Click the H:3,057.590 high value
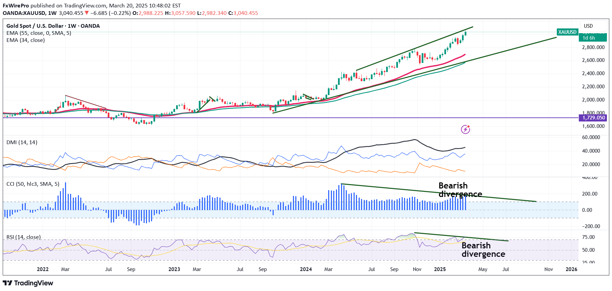The image size is (612, 291). (x=180, y=13)
